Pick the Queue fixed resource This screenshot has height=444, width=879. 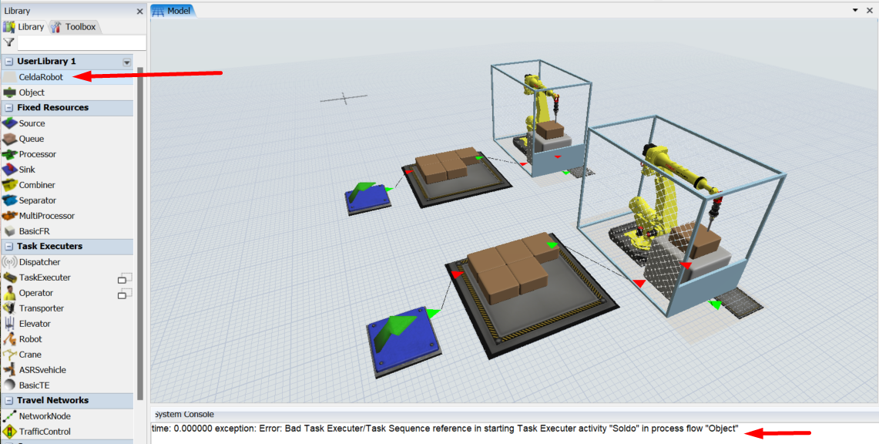32,139
